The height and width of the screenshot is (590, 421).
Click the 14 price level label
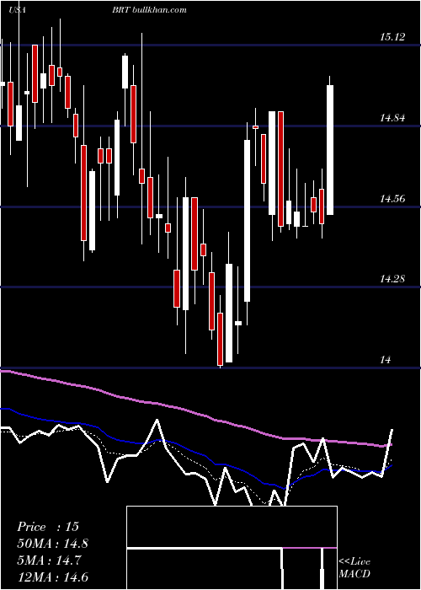point(386,360)
